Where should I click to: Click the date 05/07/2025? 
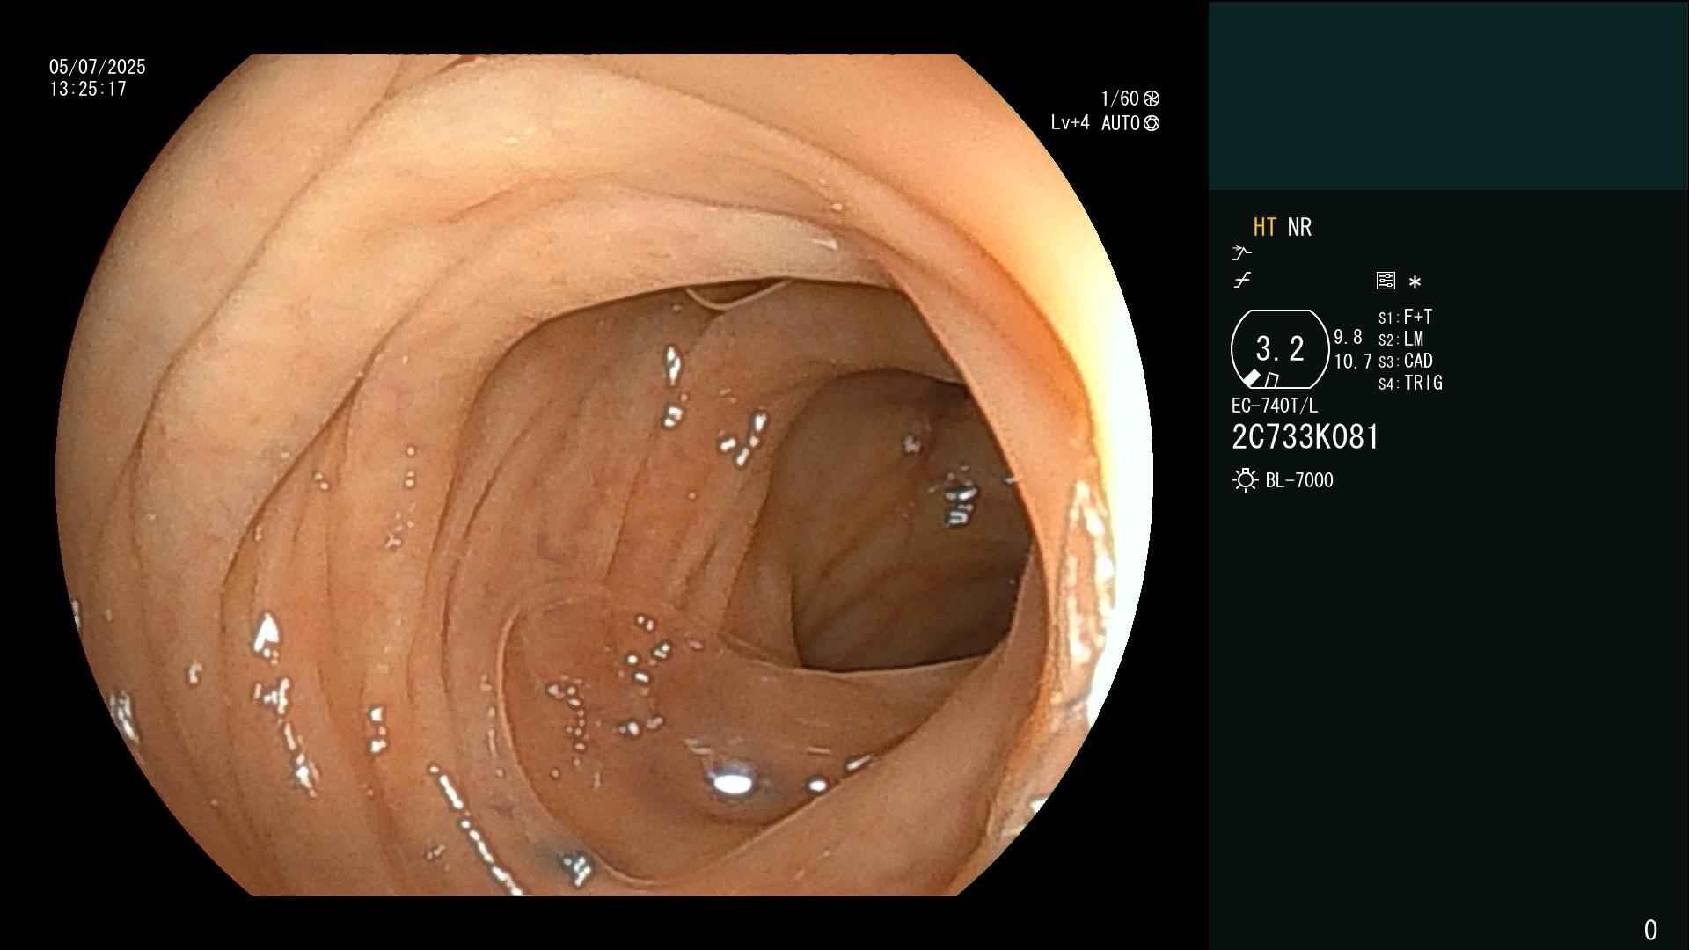(98, 67)
